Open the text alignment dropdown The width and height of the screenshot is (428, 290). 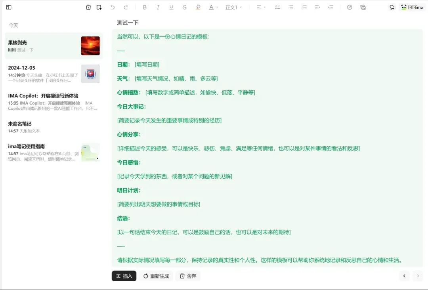coord(260,7)
